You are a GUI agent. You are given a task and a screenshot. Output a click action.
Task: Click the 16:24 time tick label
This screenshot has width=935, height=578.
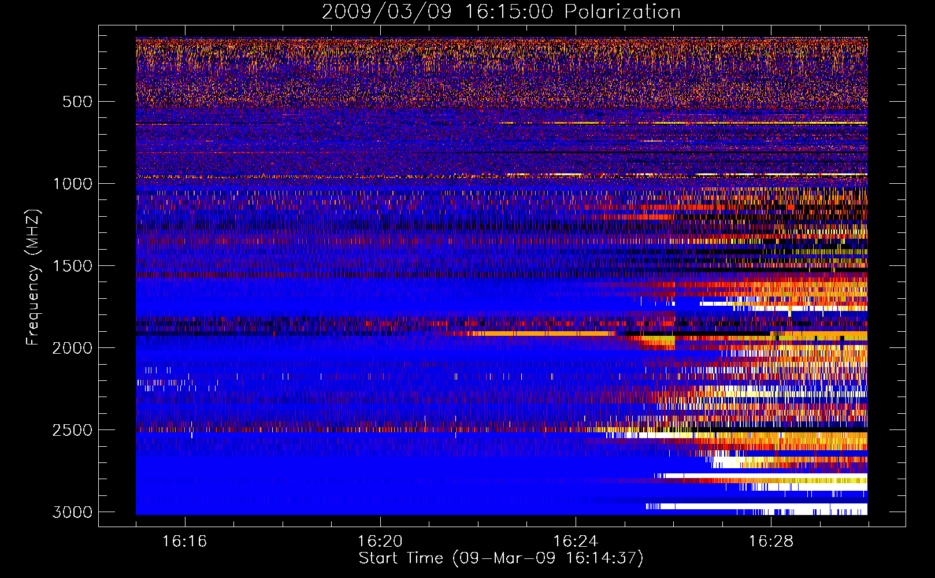575,541
